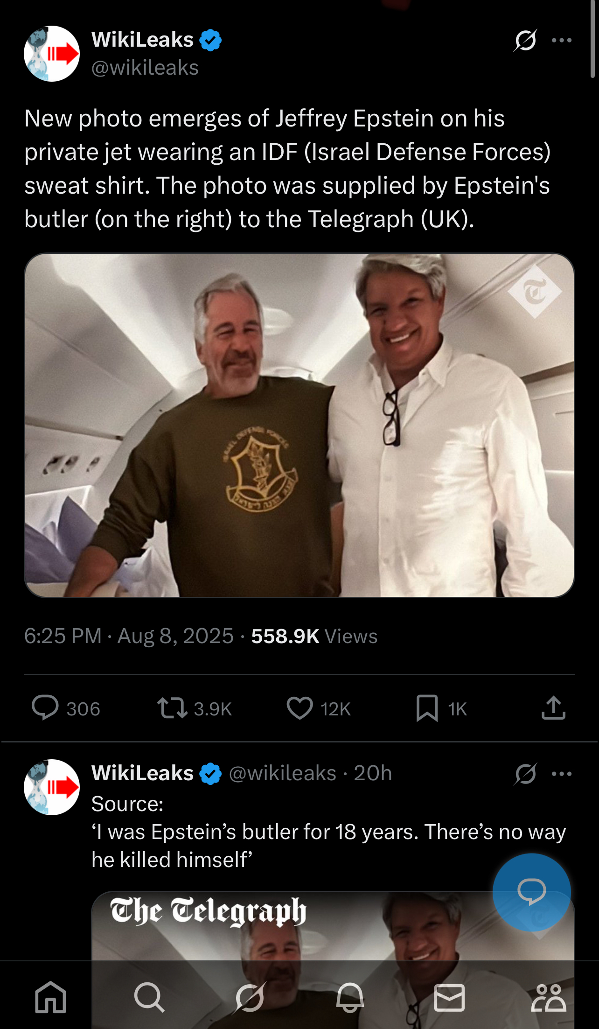Like the post with 12K likes
The width and height of the screenshot is (599, 1029).
click(299, 708)
